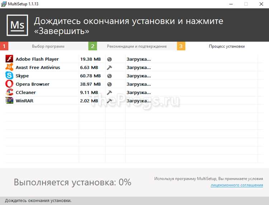Select the CCleaner program name
The image size is (269, 205).
click(x=26, y=93)
